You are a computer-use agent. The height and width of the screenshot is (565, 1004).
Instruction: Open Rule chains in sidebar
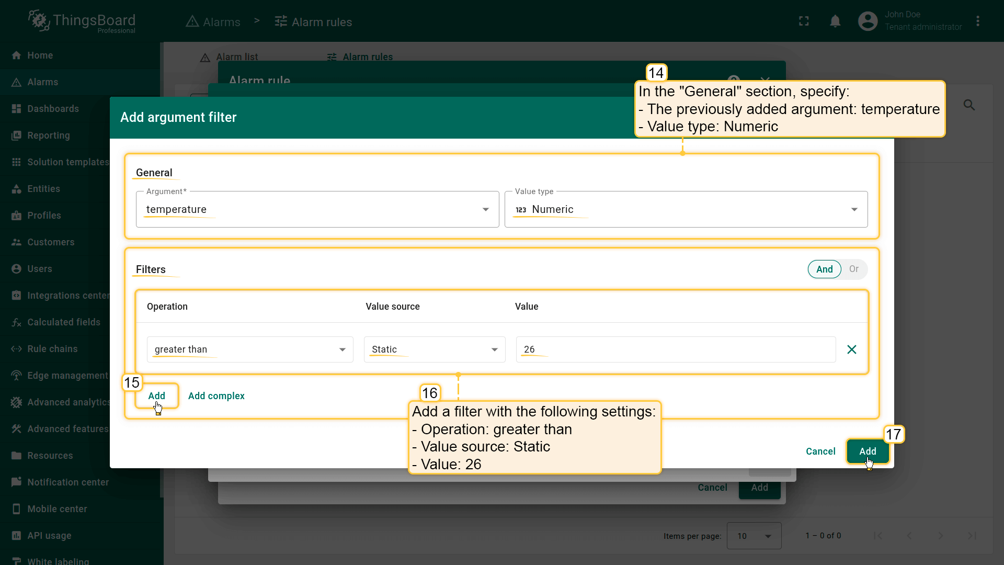(52, 349)
